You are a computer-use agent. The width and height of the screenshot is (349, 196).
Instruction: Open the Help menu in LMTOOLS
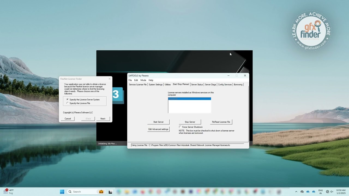151,80
